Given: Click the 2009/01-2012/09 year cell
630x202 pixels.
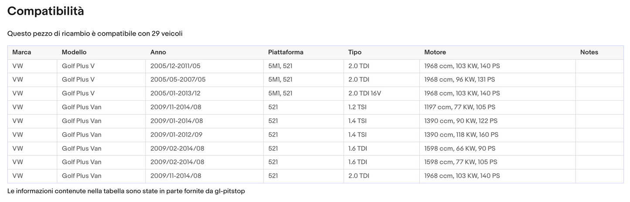Looking at the screenshot, I should (x=176, y=135).
